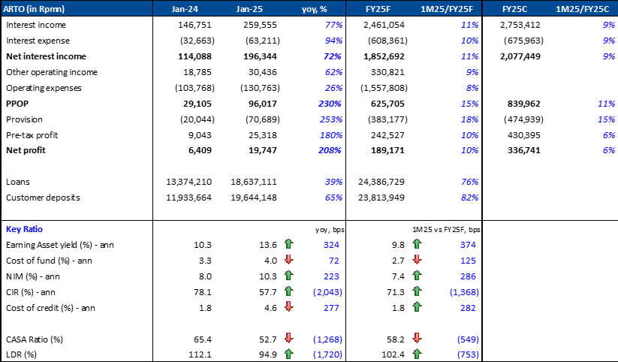Select Jan-24 LDR value 112.1

[200, 354]
